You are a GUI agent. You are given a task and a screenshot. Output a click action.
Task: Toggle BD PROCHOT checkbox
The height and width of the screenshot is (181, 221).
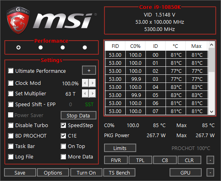tap(11, 136)
